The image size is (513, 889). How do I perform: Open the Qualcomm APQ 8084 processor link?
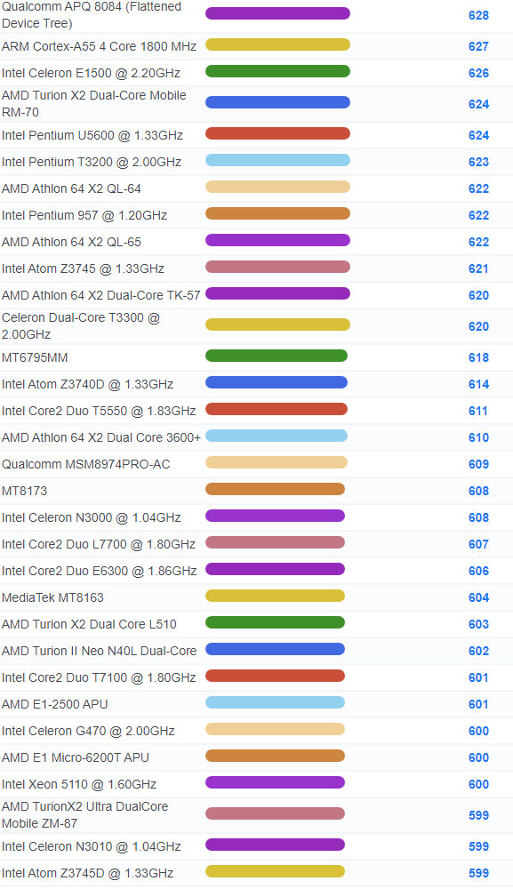[x=92, y=15]
